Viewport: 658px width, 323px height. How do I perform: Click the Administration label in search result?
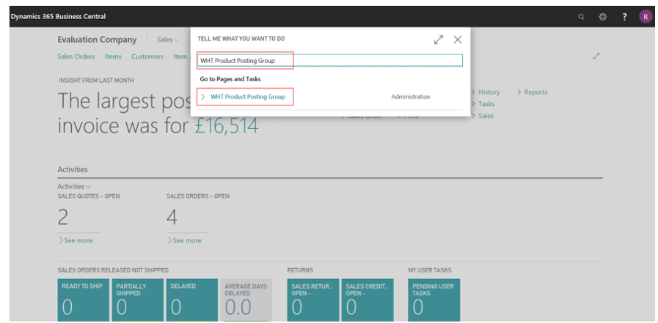tap(410, 97)
